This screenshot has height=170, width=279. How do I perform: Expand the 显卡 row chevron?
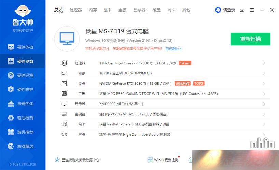(264, 84)
